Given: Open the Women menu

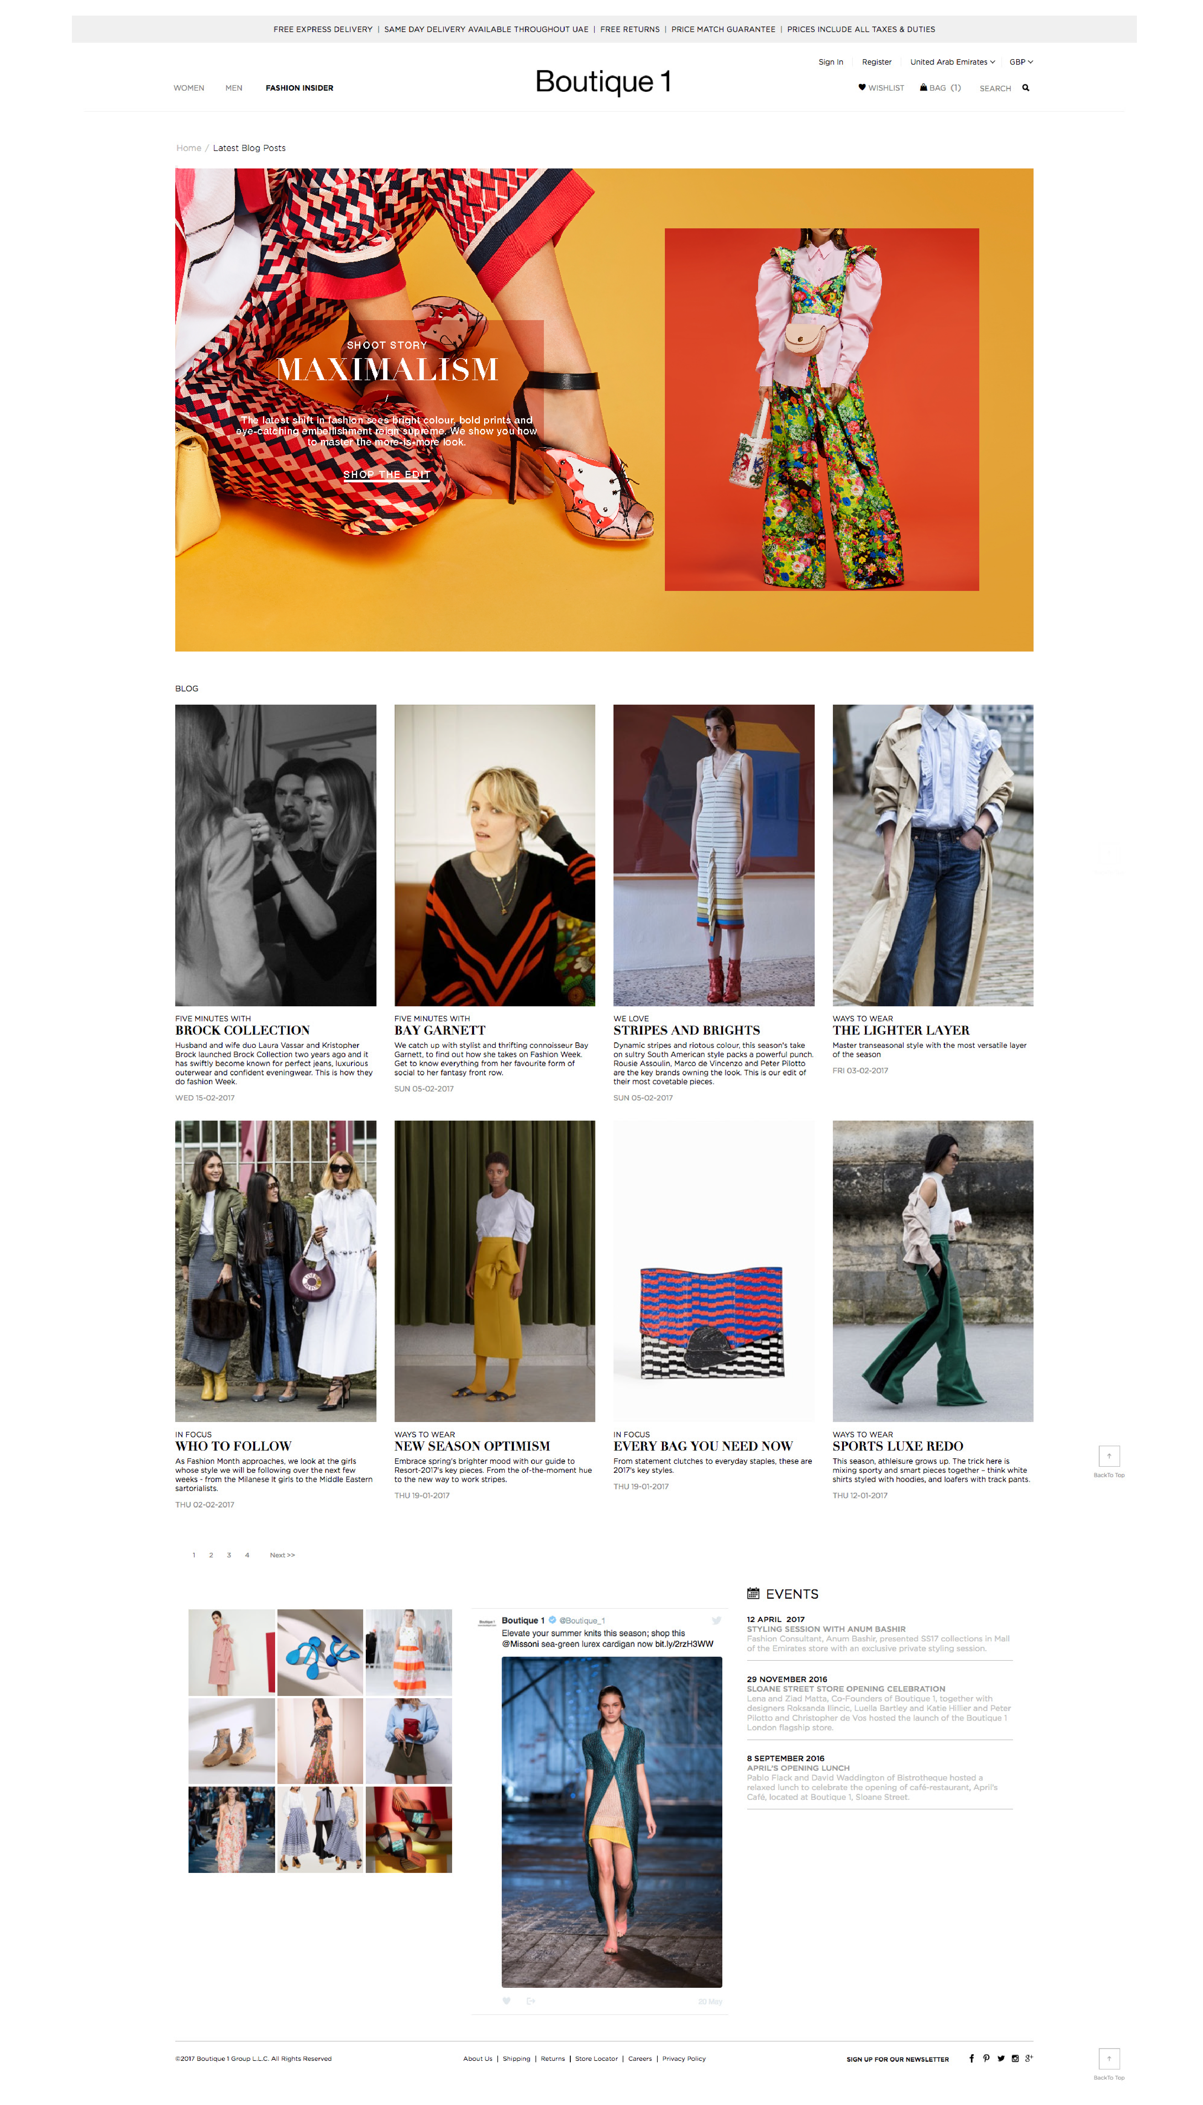Looking at the screenshot, I should pos(189,87).
